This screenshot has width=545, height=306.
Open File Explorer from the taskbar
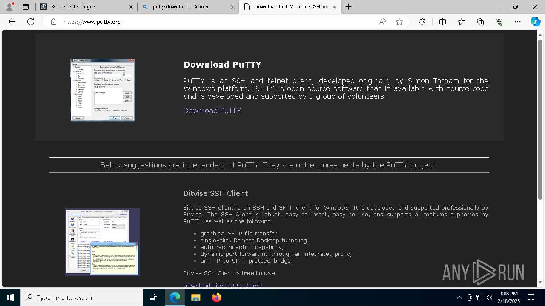195,297
